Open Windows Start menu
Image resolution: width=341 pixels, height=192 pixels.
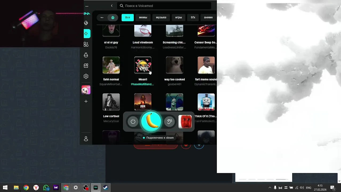5,187
